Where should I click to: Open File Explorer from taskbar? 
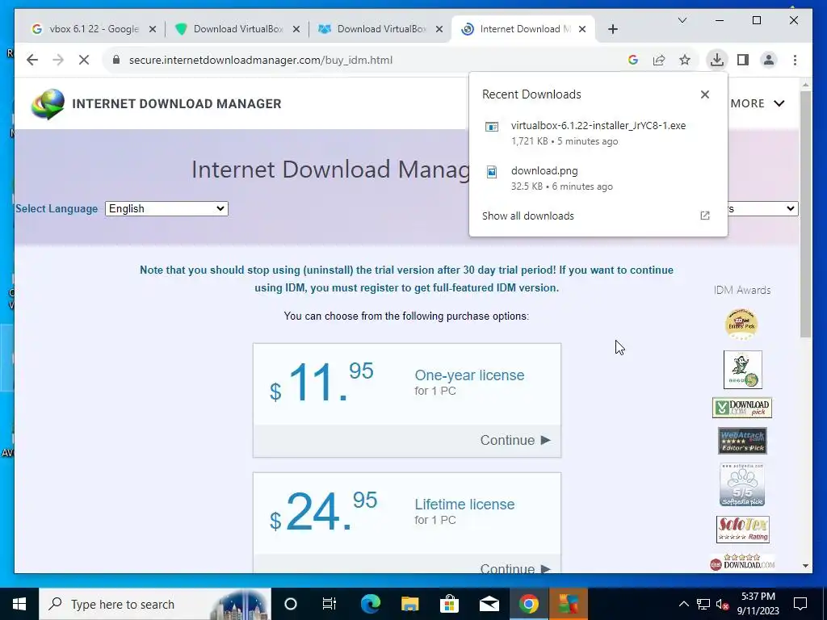pyautogui.click(x=409, y=604)
